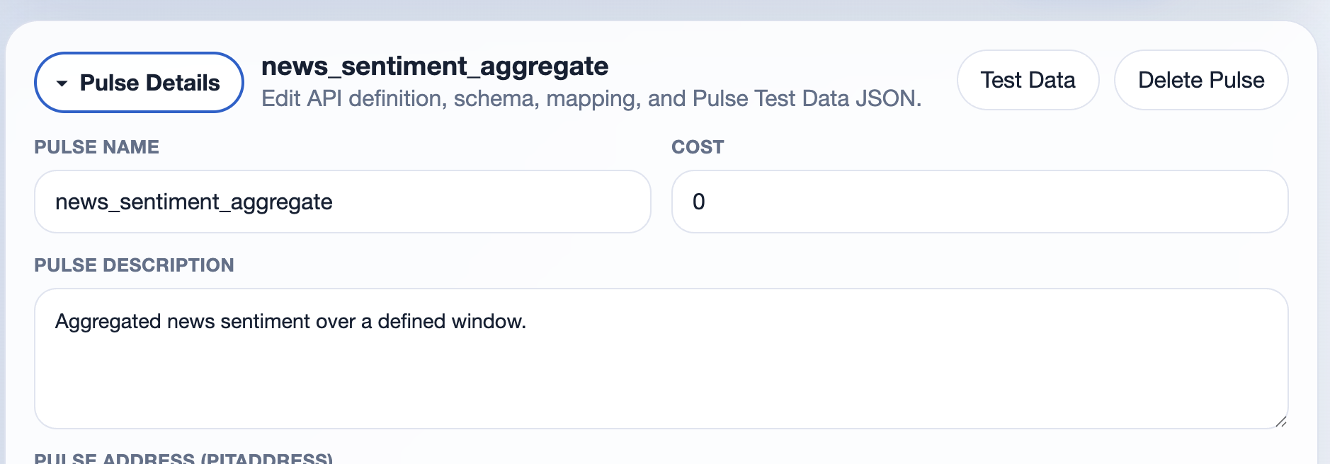Open the Test Data panel
Viewport: 1330px width, 464px height.
1028,80
